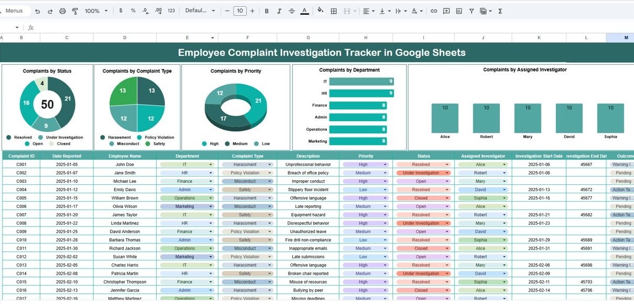Click the Insert comment icon
The image size is (634, 304).
point(446,11)
